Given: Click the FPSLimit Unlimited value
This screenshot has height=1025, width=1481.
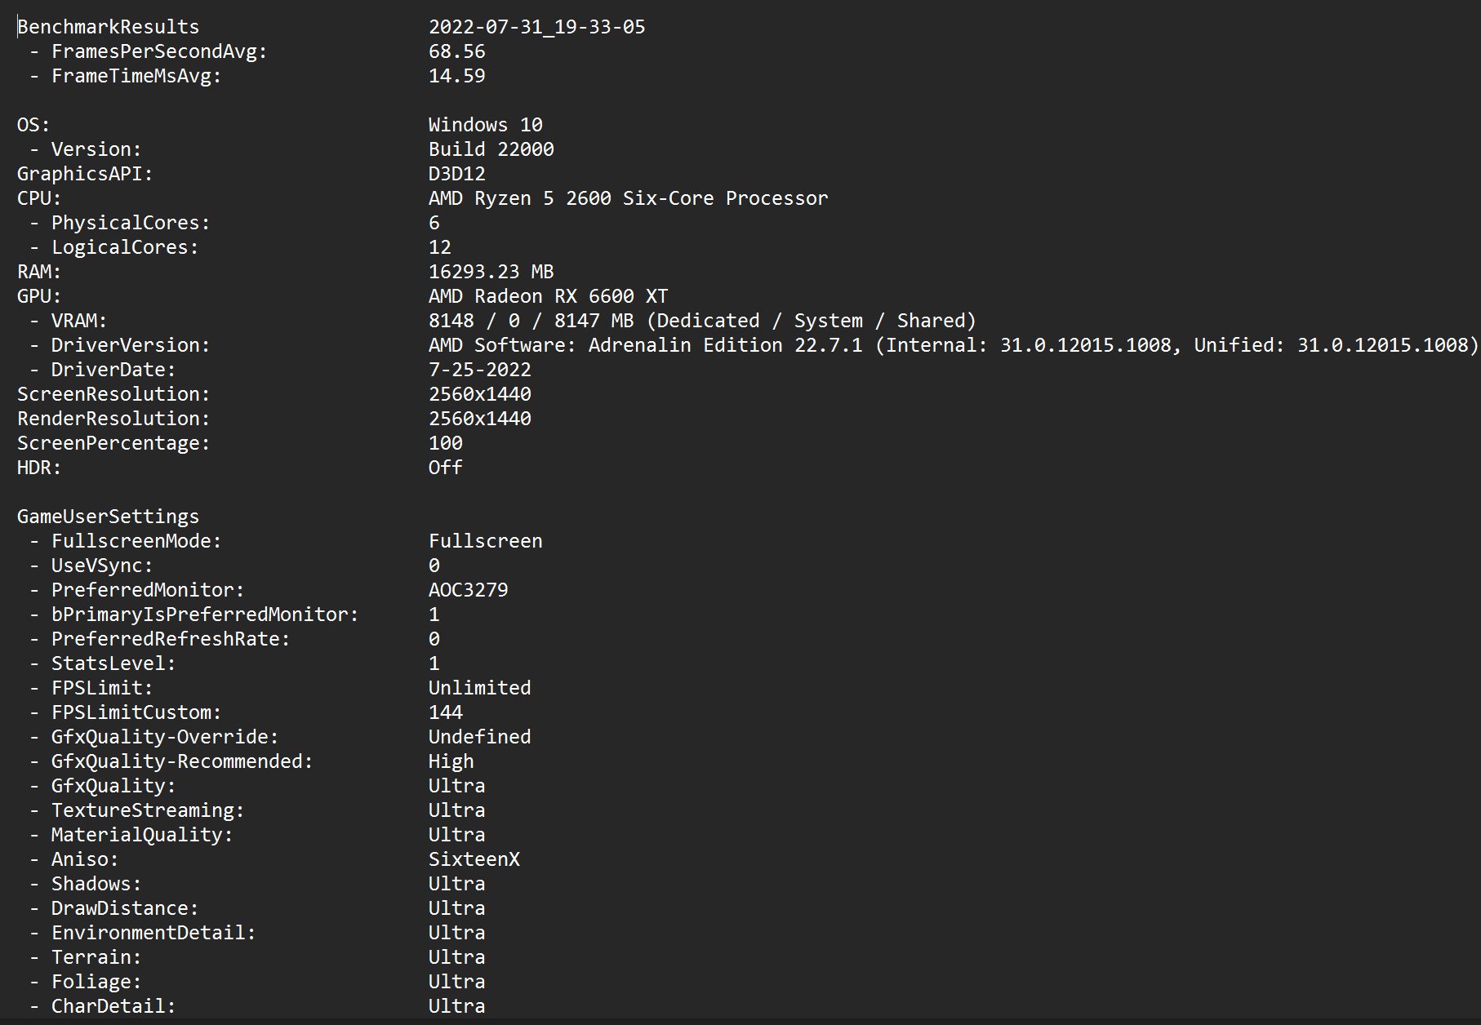Looking at the screenshot, I should point(479,688).
